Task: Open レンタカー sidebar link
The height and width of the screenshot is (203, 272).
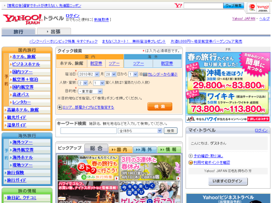Action: click(22, 102)
